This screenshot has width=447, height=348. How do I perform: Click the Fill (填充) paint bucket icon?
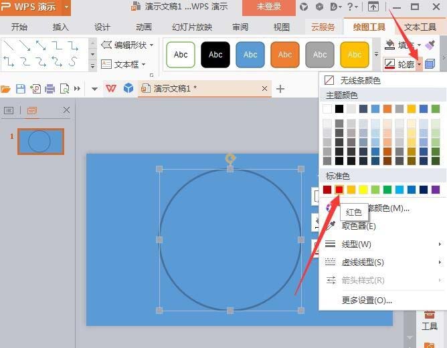(x=389, y=45)
